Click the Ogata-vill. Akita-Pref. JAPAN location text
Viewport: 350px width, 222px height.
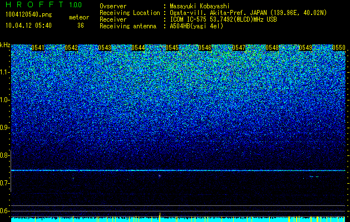click(x=218, y=13)
